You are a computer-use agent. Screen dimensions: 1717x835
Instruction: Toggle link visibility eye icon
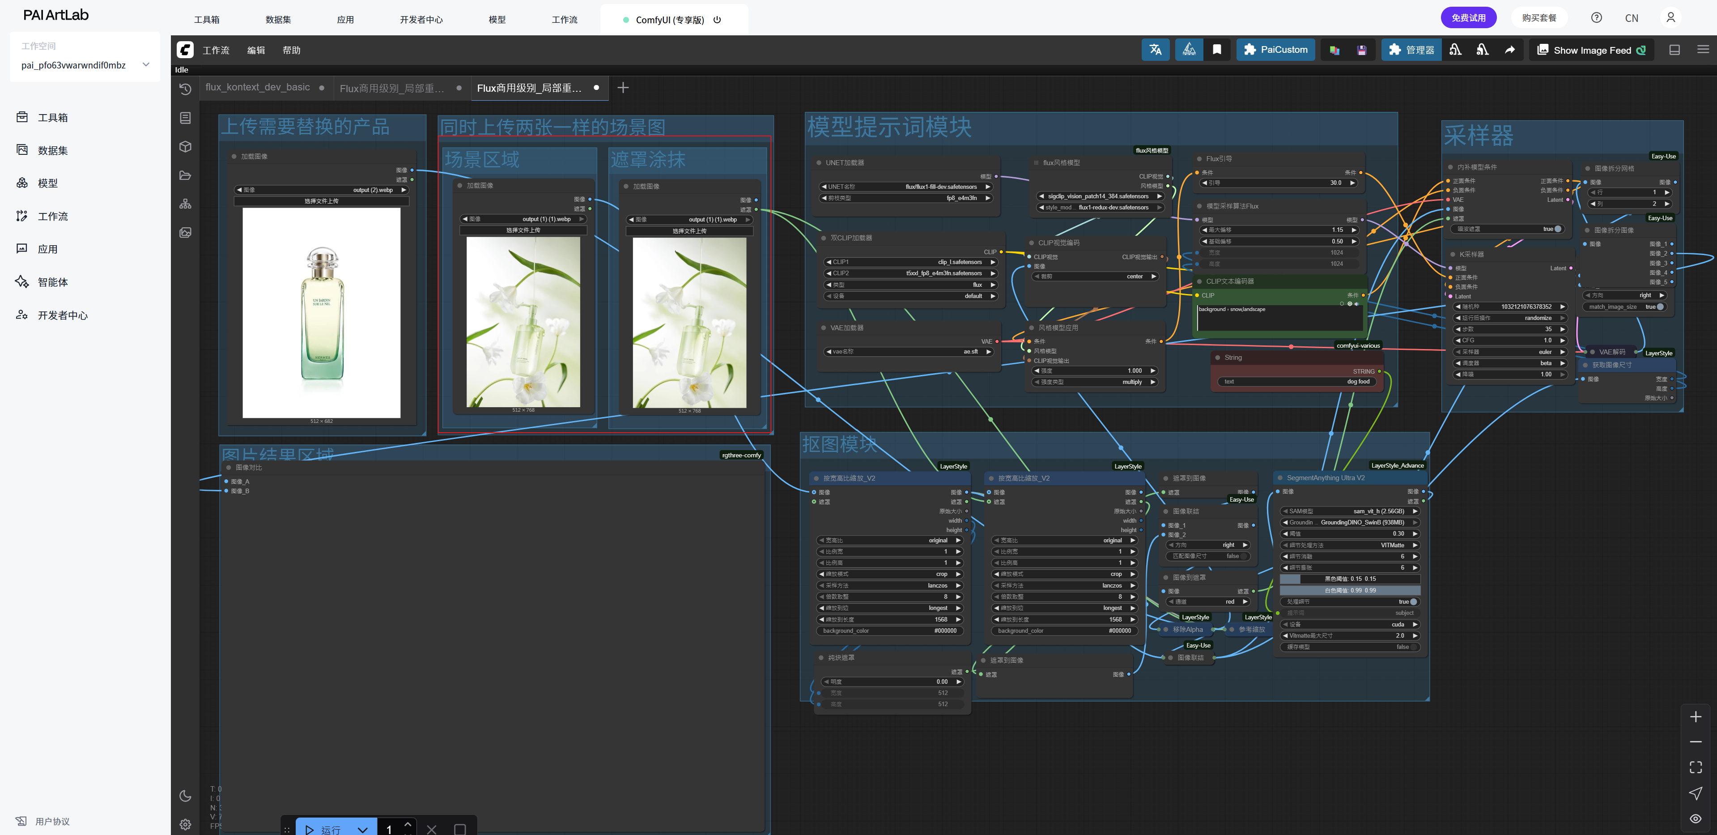pos(1696,818)
